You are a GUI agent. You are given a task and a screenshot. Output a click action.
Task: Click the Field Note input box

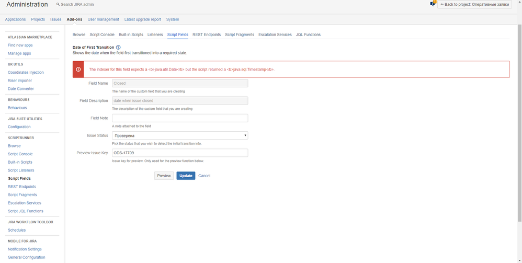point(180,118)
